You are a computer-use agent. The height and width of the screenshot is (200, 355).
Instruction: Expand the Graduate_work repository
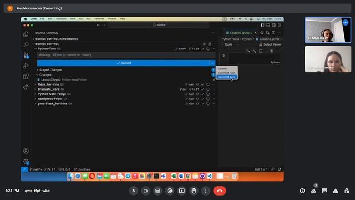[35, 89]
